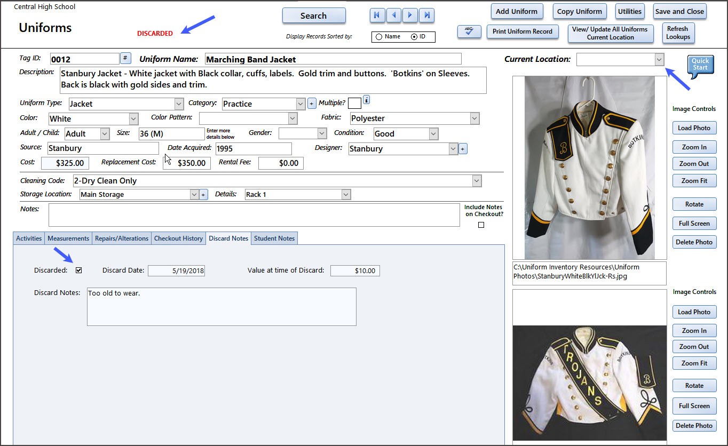Click plus button next to Category
The width and height of the screenshot is (728, 446).
click(312, 103)
